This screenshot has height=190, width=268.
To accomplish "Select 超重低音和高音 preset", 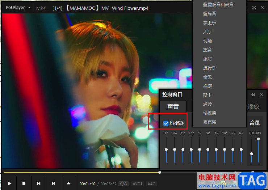I will click(219, 5).
